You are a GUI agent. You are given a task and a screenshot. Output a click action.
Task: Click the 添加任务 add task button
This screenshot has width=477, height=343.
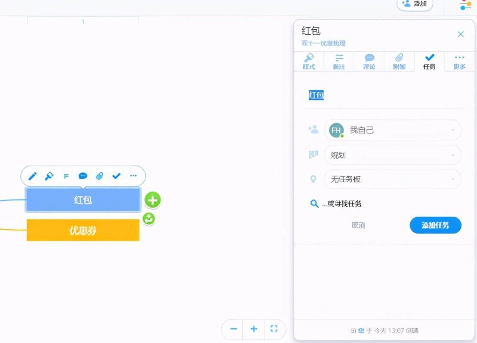(x=435, y=225)
